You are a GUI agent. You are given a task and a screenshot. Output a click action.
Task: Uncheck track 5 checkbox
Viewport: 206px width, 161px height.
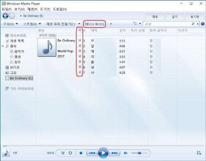[80, 62]
